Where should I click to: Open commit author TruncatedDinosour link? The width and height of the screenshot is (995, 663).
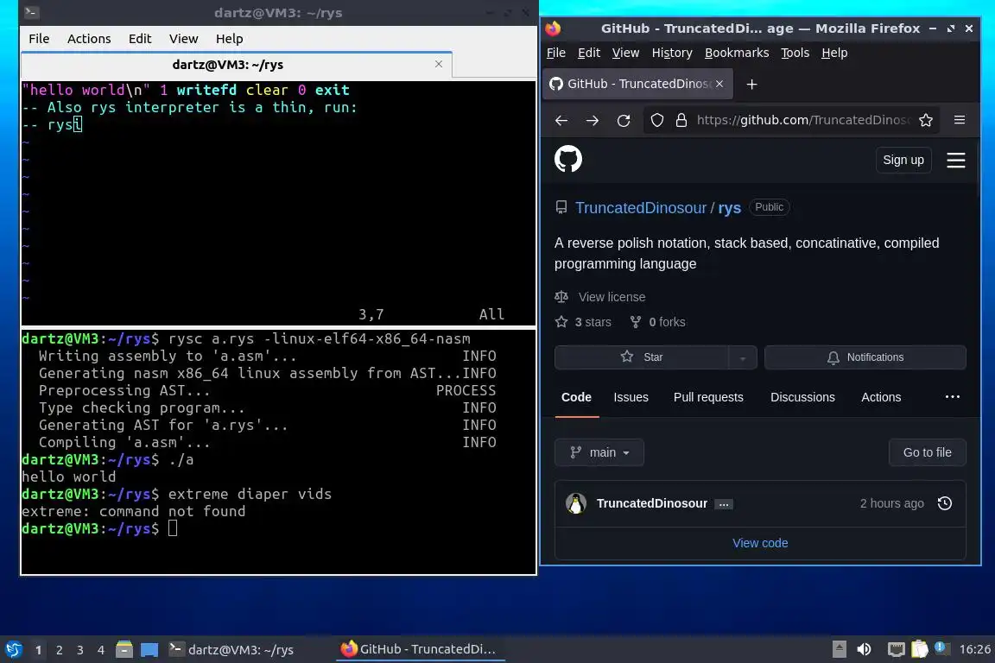652,503
